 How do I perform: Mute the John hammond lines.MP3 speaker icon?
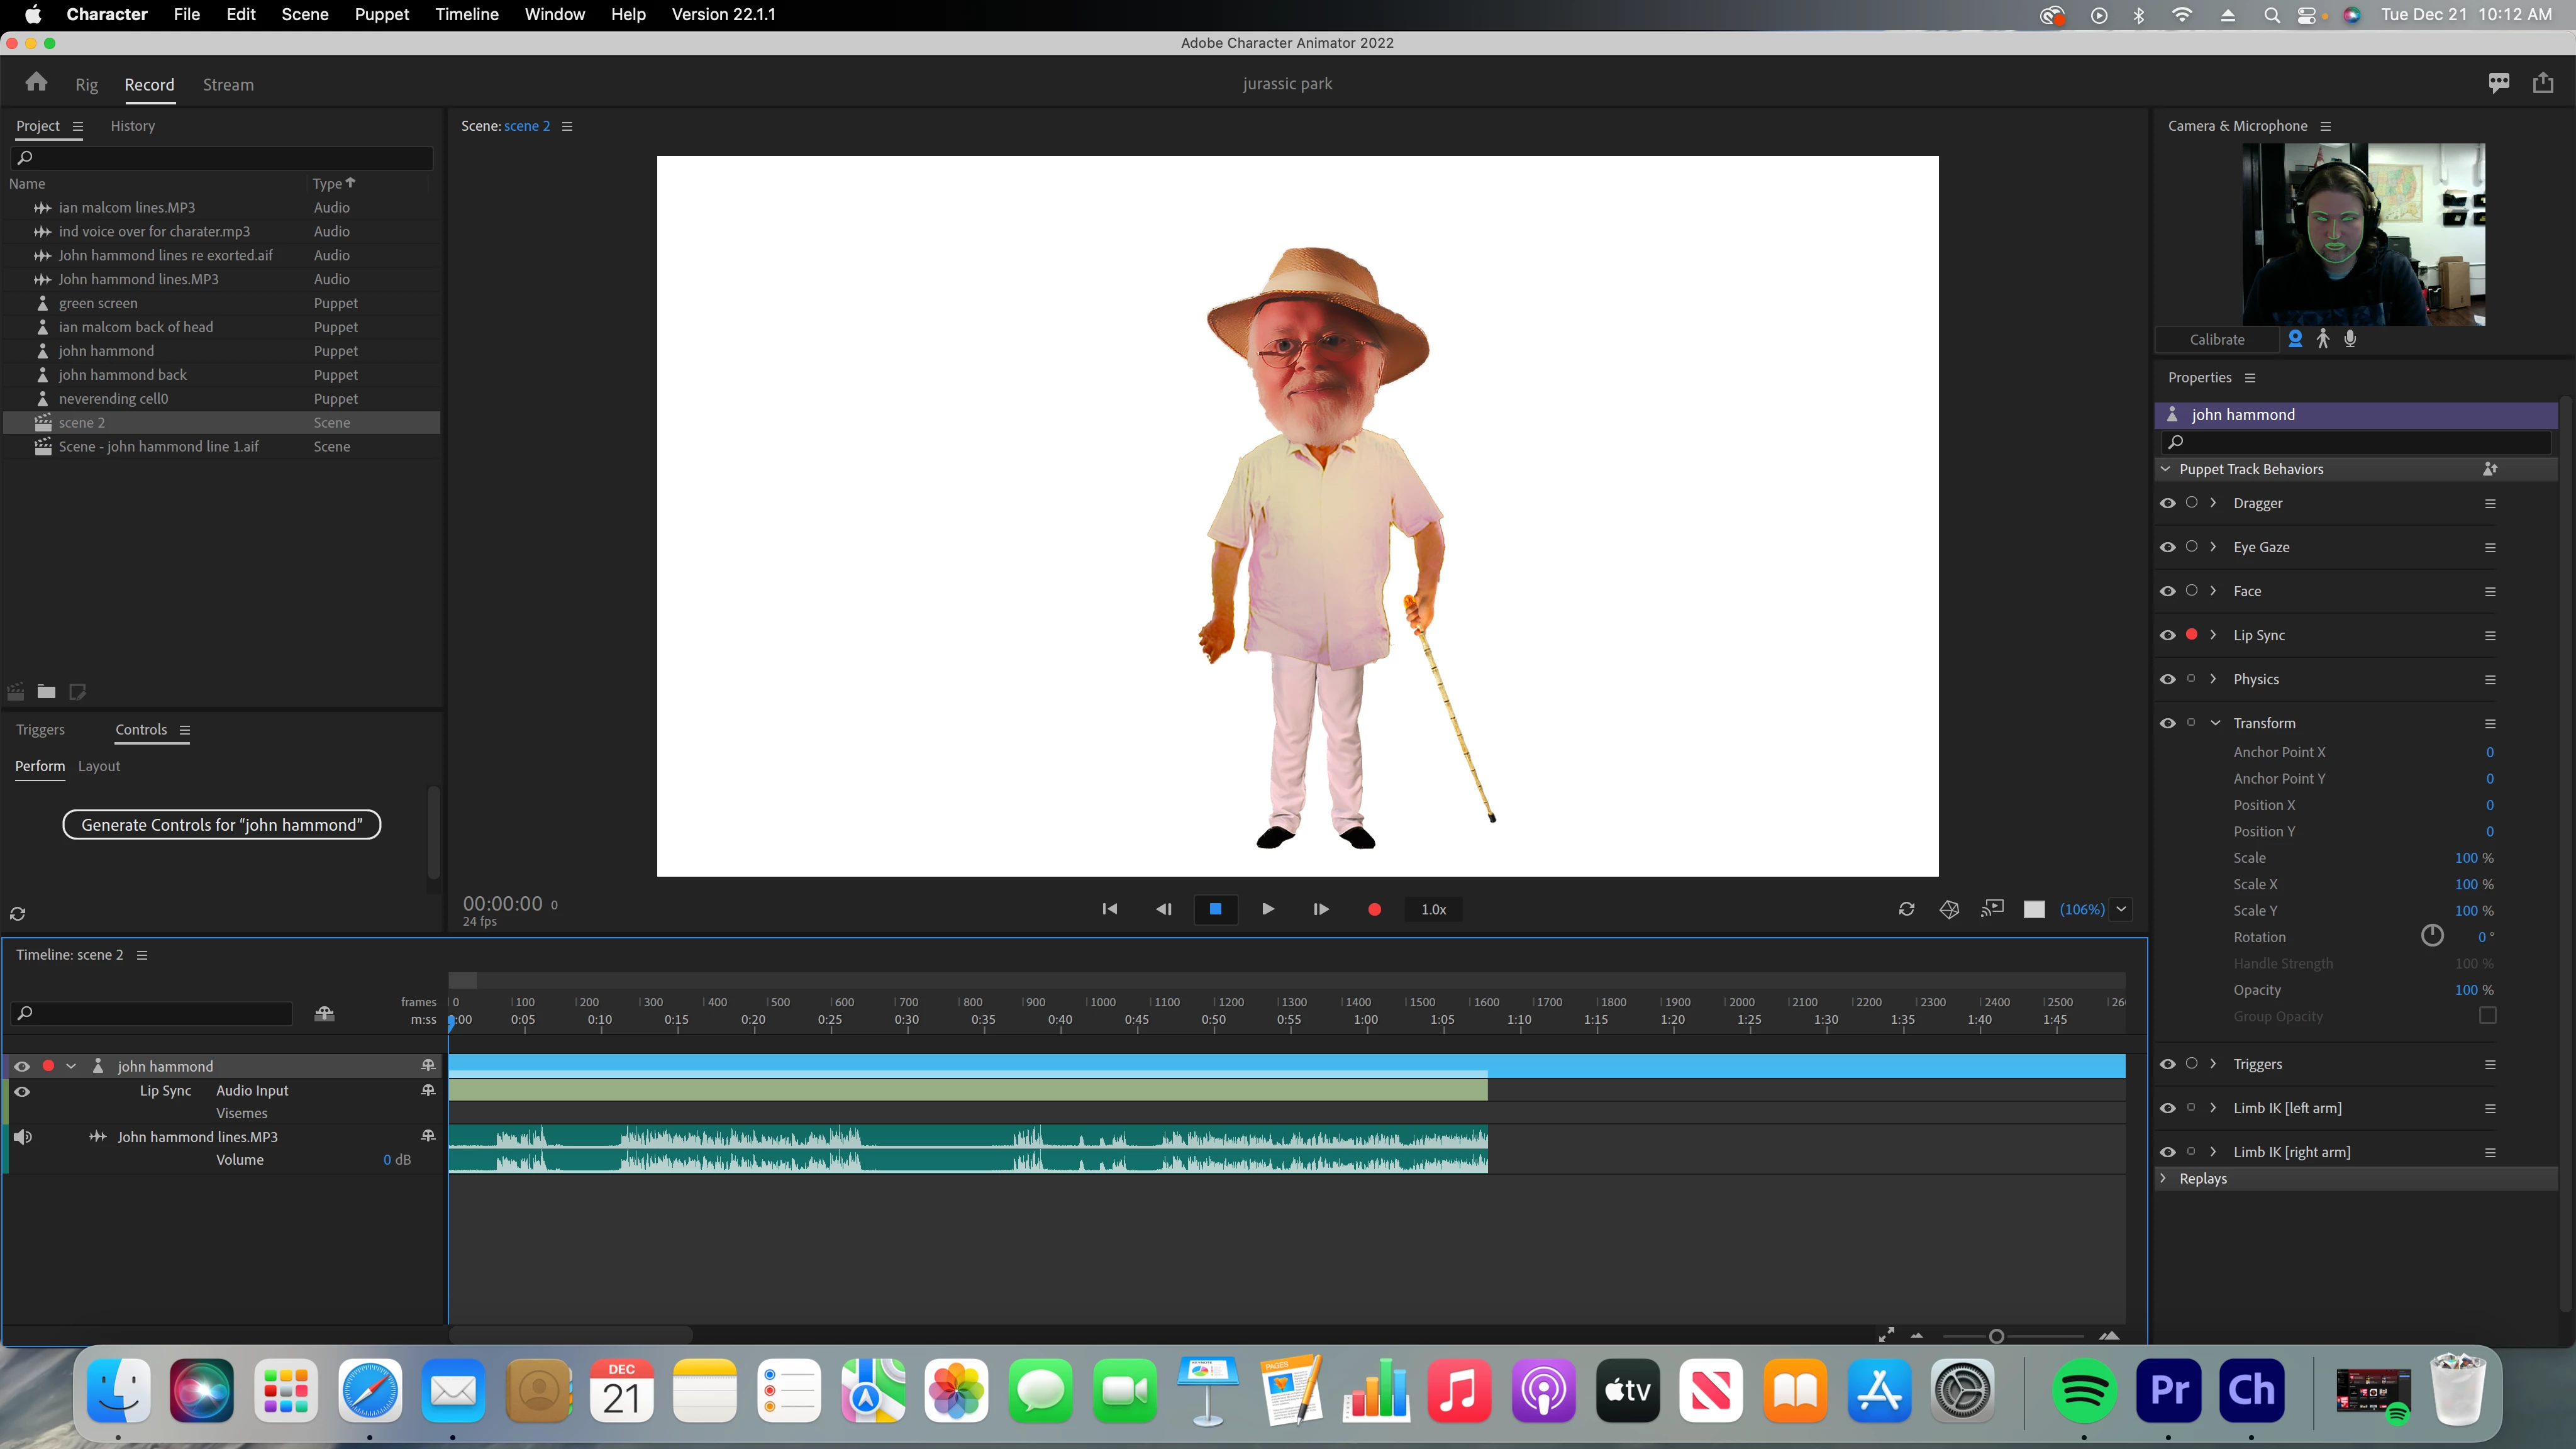(x=23, y=1137)
